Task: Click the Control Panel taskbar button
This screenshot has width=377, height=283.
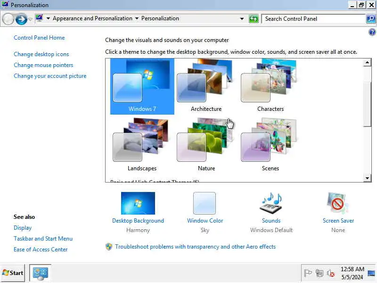Action: pyautogui.click(x=41, y=273)
